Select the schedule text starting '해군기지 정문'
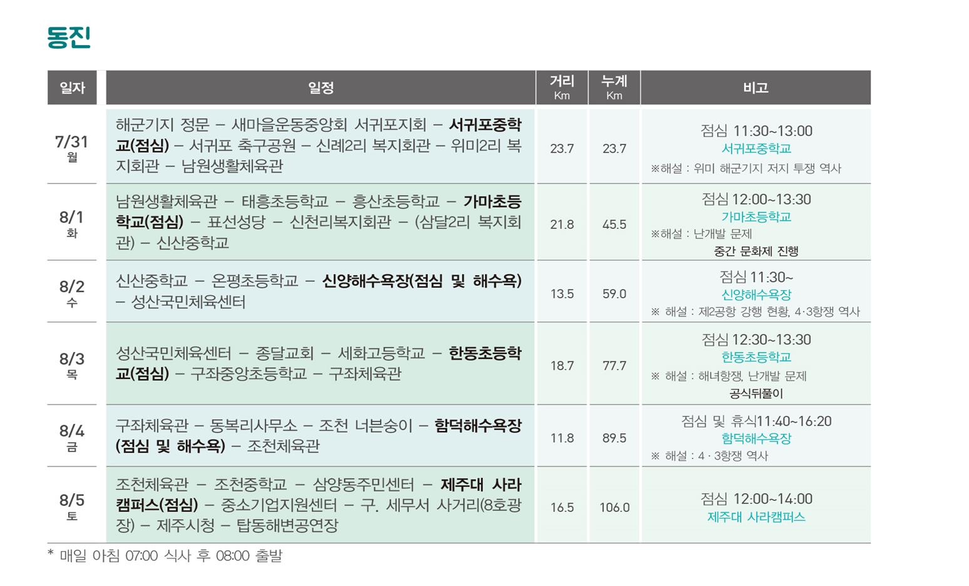Image resolution: width=969 pixels, height=586 pixels. 319,145
